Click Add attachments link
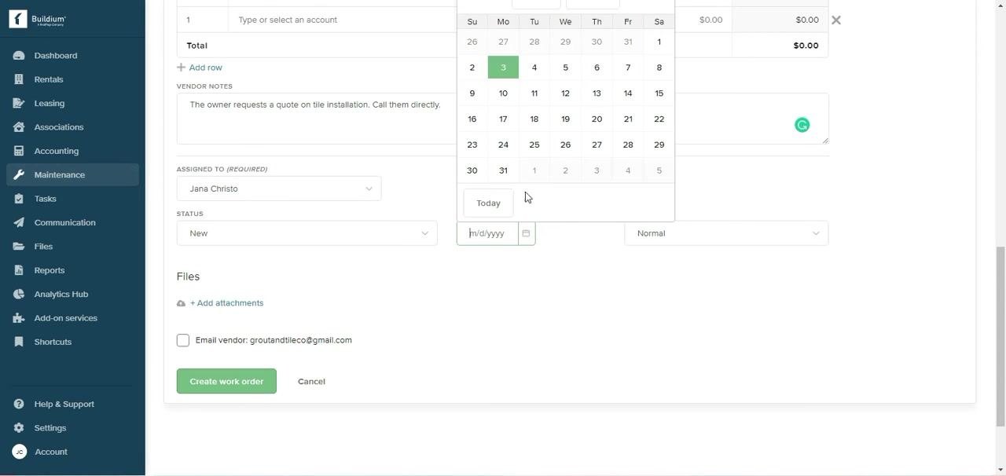This screenshot has height=476, width=1006. point(220,303)
